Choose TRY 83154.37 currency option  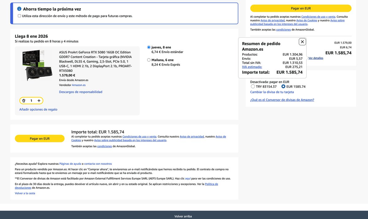[x=253, y=86]
